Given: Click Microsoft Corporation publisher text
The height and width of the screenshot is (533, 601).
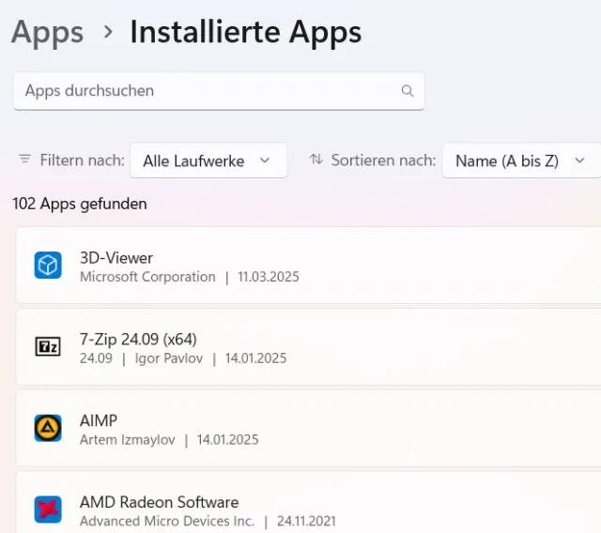Looking at the screenshot, I should click(147, 277).
